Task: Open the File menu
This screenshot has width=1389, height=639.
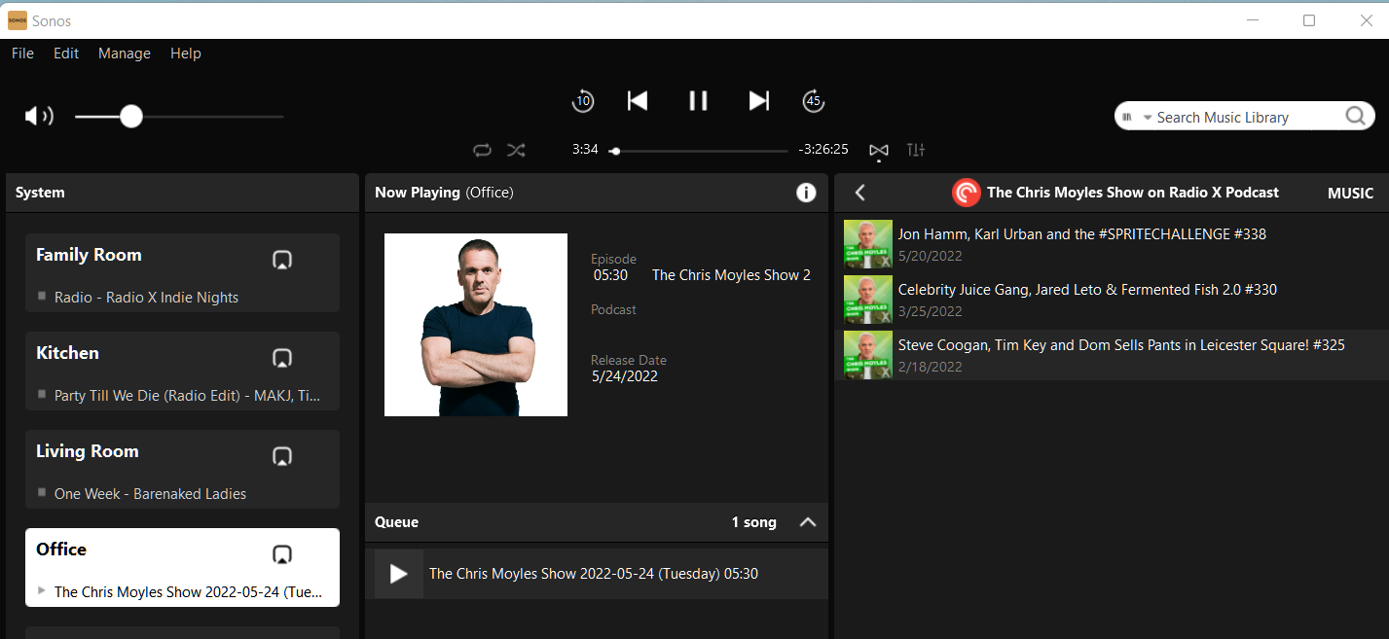Action: pyautogui.click(x=22, y=53)
